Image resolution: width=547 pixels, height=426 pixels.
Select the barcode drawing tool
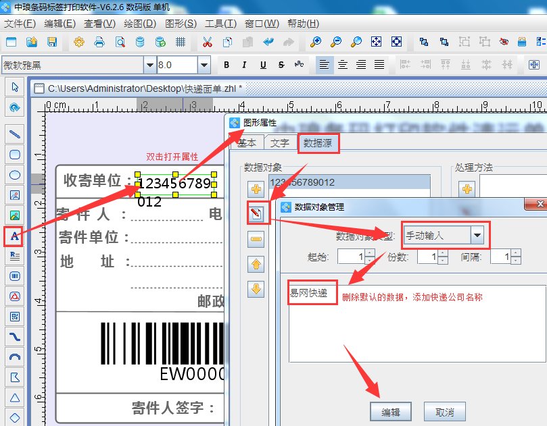tap(14, 276)
